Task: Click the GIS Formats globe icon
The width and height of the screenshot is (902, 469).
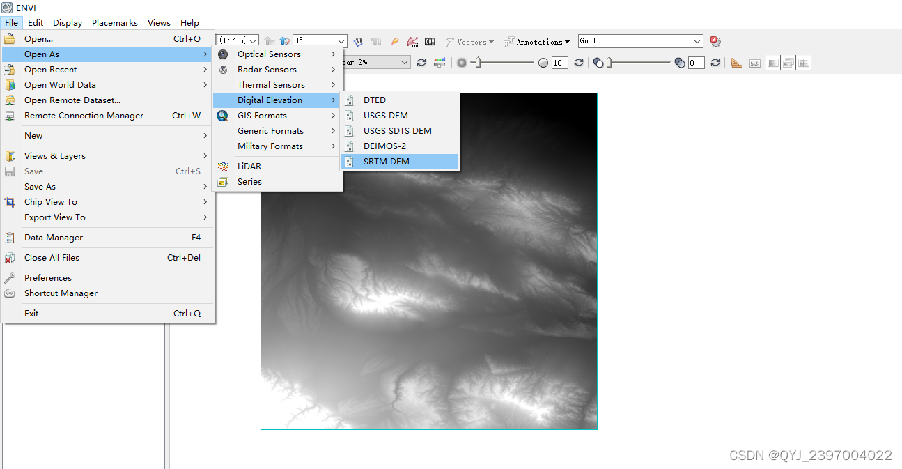Action: pos(223,116)
